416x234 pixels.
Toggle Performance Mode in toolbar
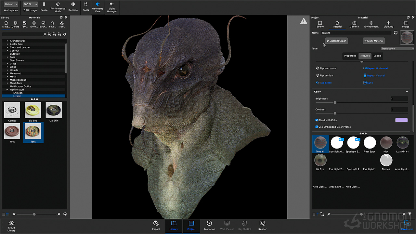(58, 5)
